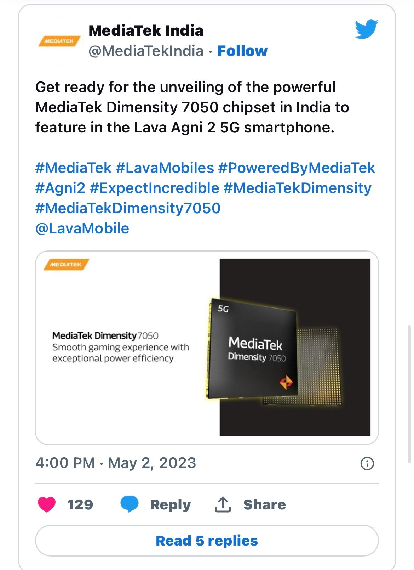Open the Read 5 replies button
414x570 pixels.
207,541
